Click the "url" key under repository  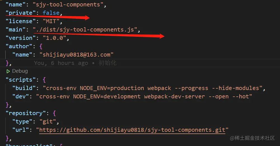pos(20,130)
